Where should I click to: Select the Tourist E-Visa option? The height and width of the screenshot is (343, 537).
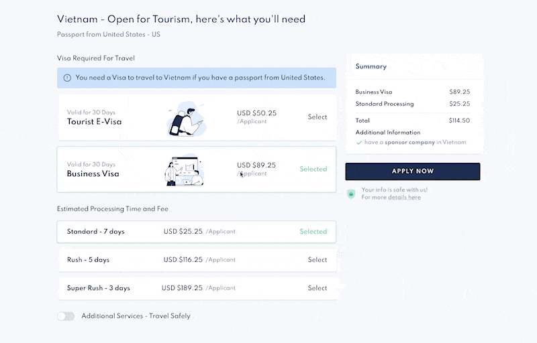point(317,117)
